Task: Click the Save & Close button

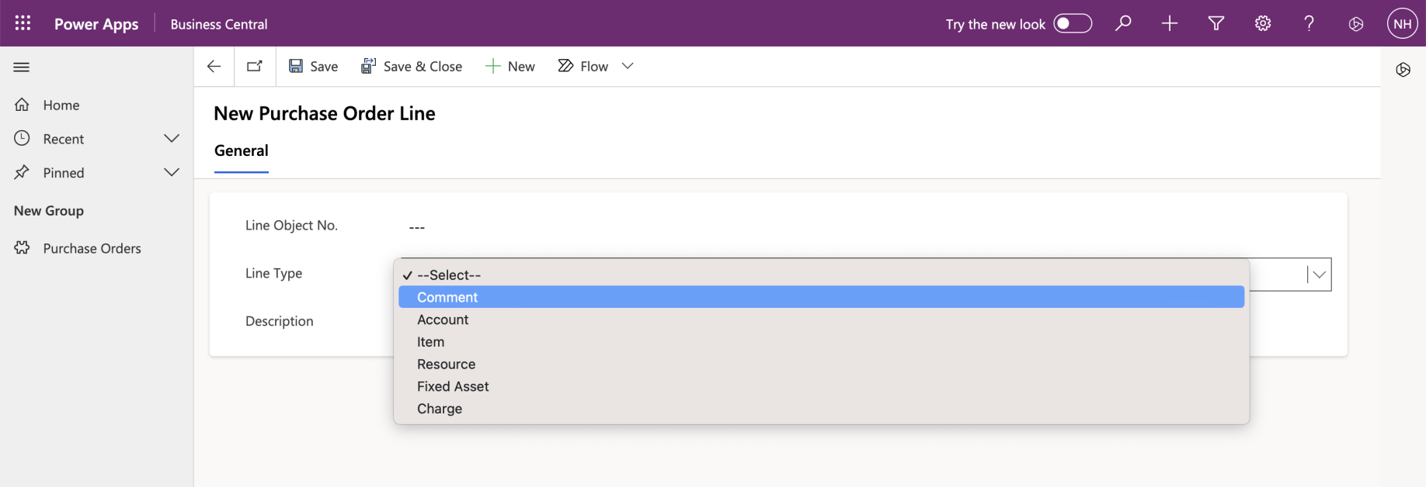Action: click(x=412, y=67)
